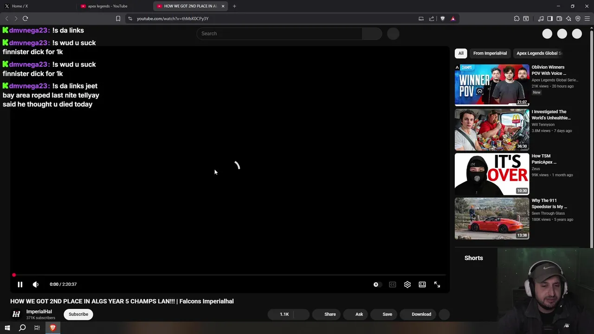Open site information icon beside the URL

point(130,19)
